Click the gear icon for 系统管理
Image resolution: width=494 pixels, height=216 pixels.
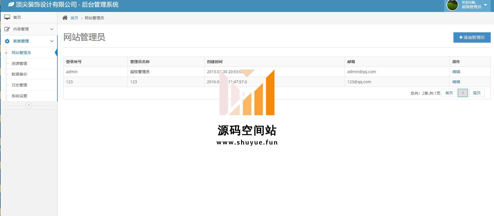coord(7,41)
